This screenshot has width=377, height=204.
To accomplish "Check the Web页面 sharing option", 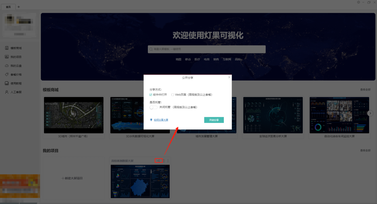I will pos(173,95).
